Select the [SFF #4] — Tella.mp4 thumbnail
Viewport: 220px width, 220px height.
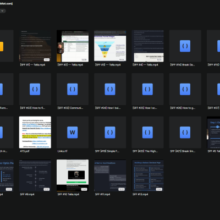[x=147, y=46]
